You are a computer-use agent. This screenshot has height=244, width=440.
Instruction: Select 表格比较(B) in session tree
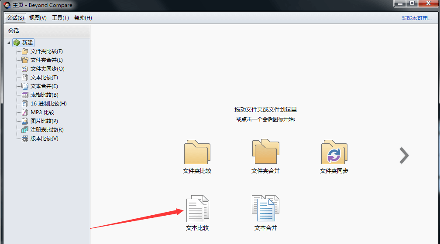tap(44, 95)
